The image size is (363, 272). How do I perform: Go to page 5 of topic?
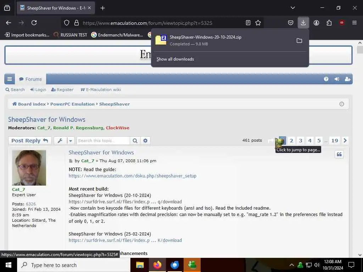(x=319, y=141)
